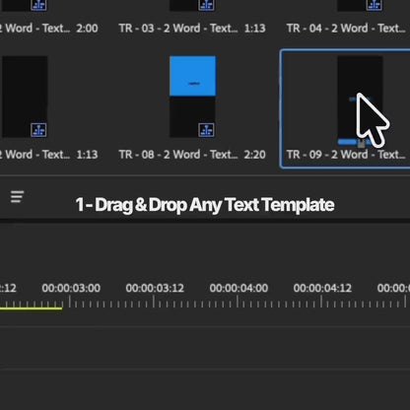Click the "TR - 03 - 2 Word - Text..." name
The image size is (410, 410).
click(x=178, y=29)
